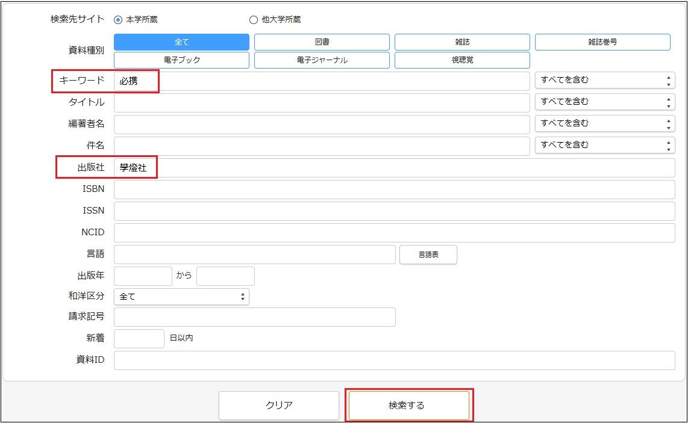Screen dimensions: 688x423
Task: Choose the 雑誌 material type
Action: pos(462,42)
